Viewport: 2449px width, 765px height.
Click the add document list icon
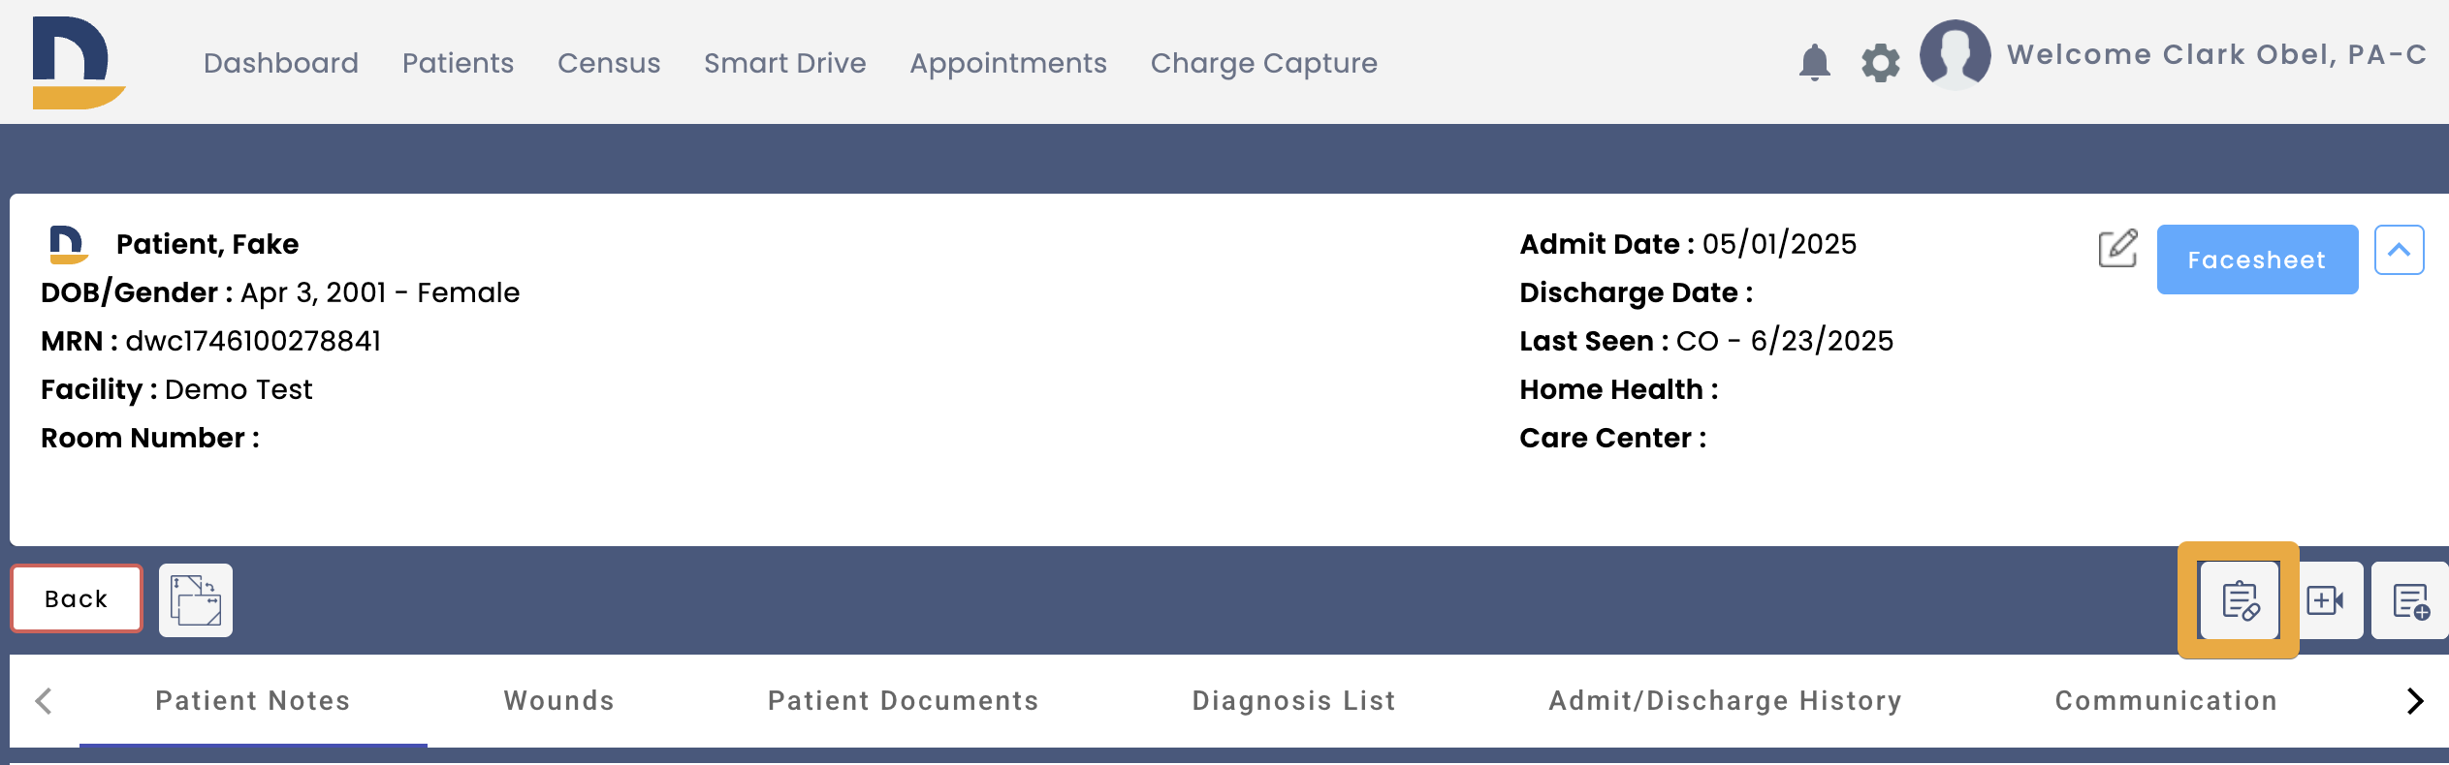2410,600
